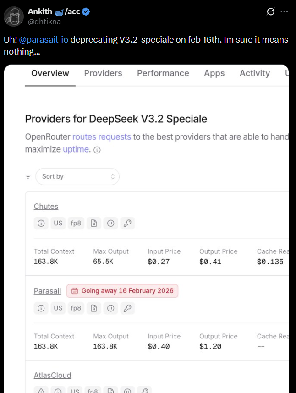Open the 'routes requests' link
Viewport: 296px width, 393px height.
101,136
